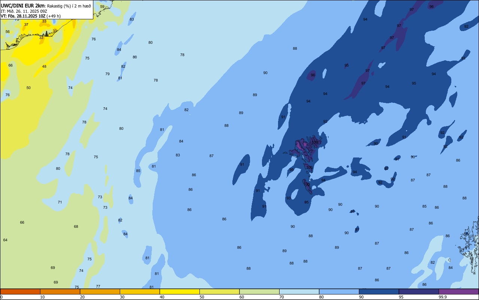Click the humidity value '56' on the map

point(7,32)
